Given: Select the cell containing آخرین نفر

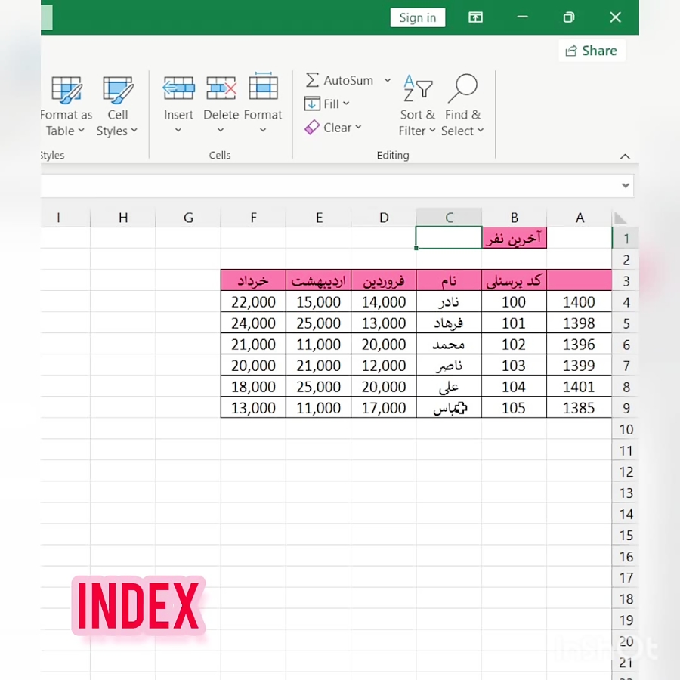Looking at the screenshot, I should point(514,238).
